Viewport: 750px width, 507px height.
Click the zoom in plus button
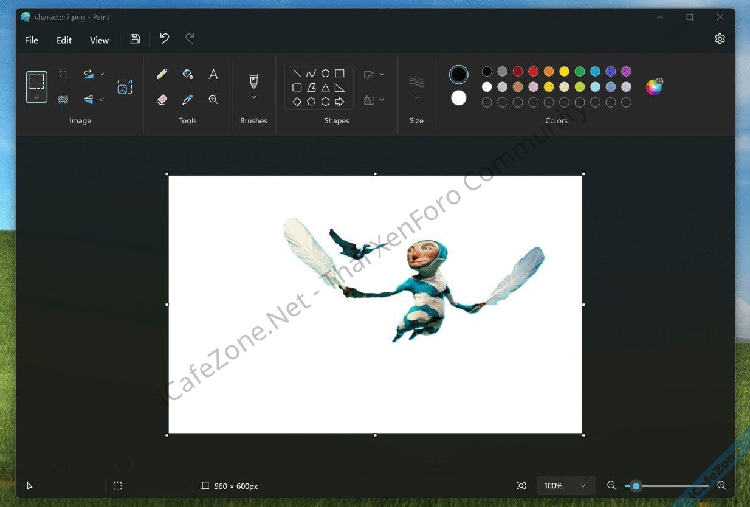[x=721, y=486]
